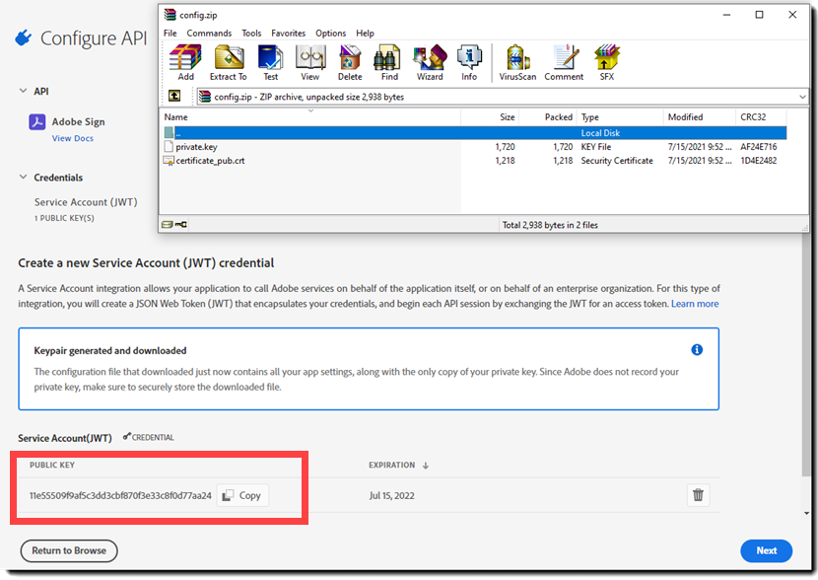Screen dimensions: 818x580
Task: Run Test on the archive
Action: click(x=270, y=62)
